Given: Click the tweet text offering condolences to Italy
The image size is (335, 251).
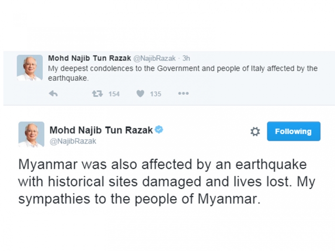Looking at the screenshot, I should point(182,69).
